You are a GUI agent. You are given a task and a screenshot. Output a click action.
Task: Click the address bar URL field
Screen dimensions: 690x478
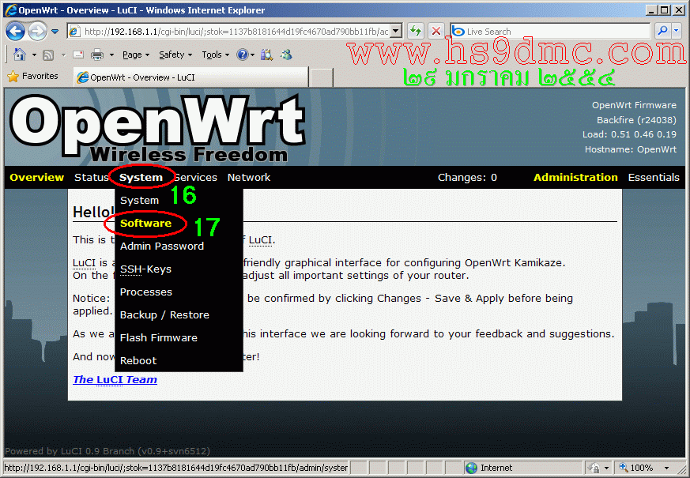(235, 32)
